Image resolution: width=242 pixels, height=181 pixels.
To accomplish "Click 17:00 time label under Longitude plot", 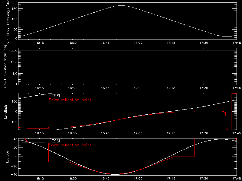I will 138,133.
